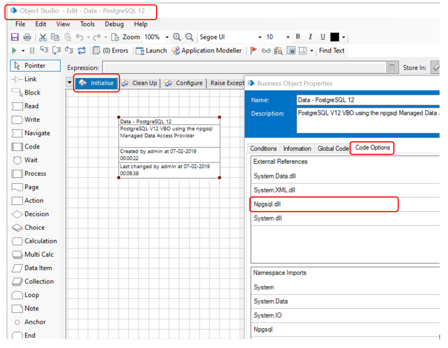Toggle Bold text formatting

coord(298,37)
